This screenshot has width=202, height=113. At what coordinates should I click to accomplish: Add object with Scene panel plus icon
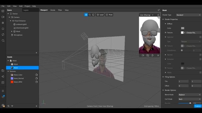[36, 53]
